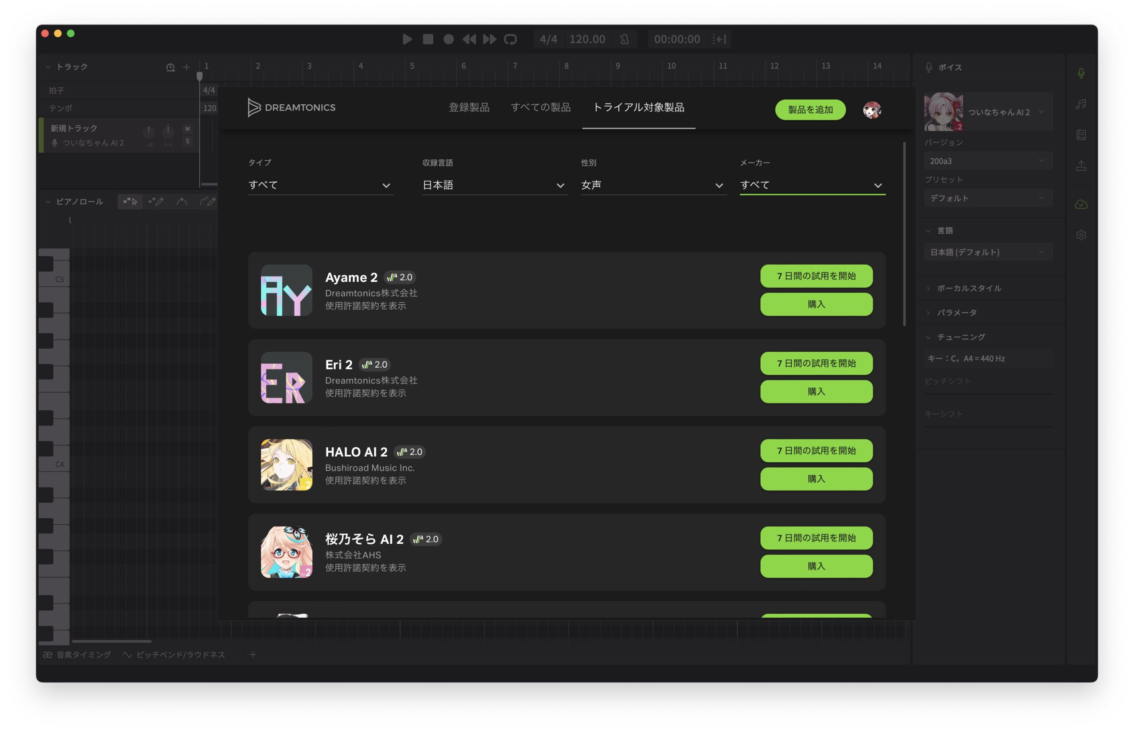Viewport: 1134px width, 730px height.
Task: Click the Ayame 2 product thumbnail
Action: coord(287,290)
